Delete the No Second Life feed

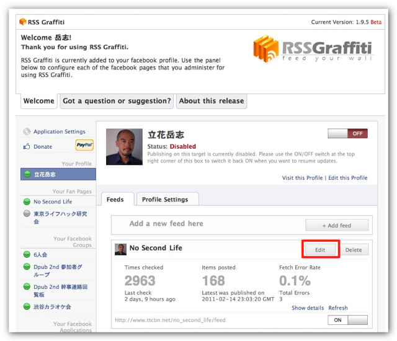point(354,250)
